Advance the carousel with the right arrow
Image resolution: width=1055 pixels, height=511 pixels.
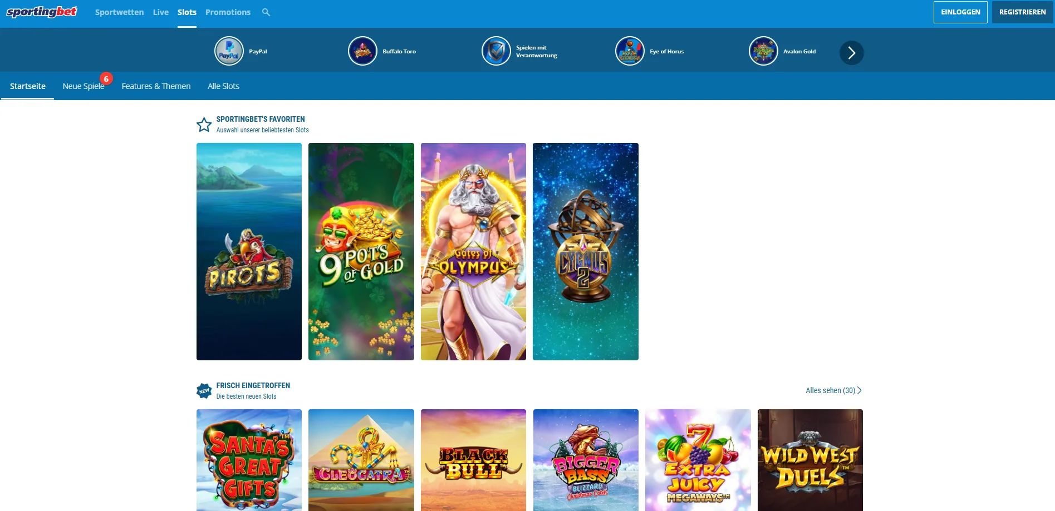point(851,53)
